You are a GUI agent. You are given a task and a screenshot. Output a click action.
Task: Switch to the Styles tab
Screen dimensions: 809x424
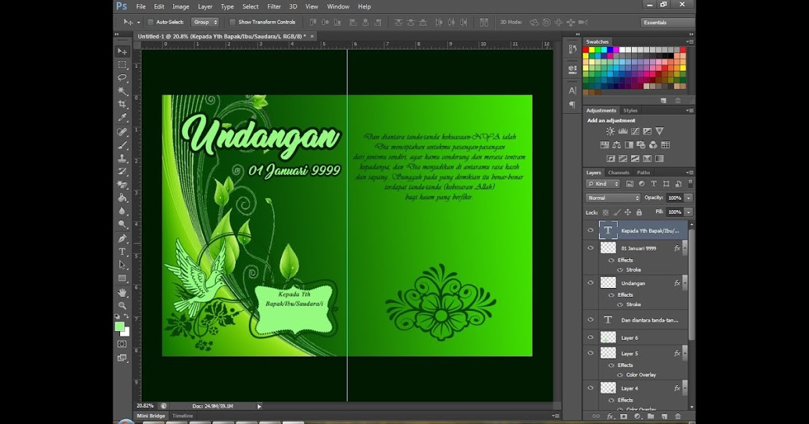pos(630,110)
